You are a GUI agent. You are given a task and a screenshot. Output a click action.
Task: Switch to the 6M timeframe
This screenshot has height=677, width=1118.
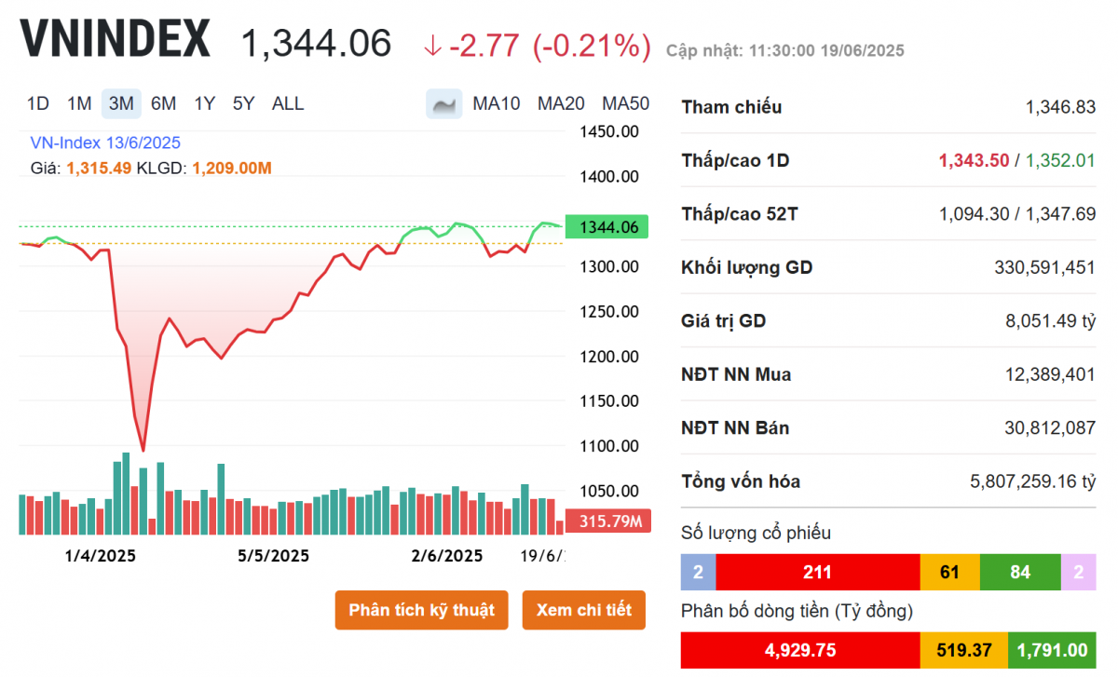(x=164, y=104)
